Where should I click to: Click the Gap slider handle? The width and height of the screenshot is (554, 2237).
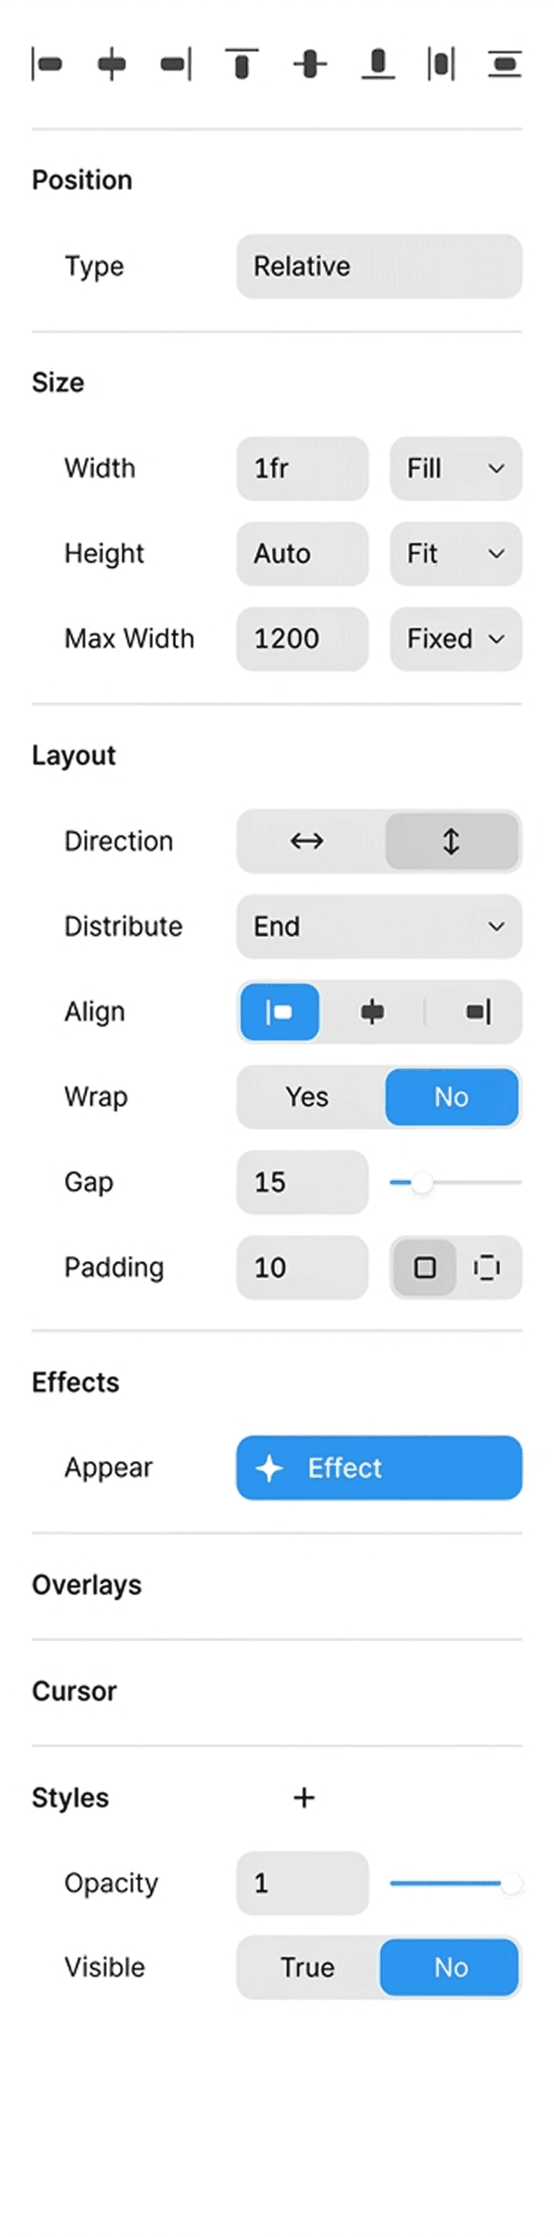coord(422,1183)
